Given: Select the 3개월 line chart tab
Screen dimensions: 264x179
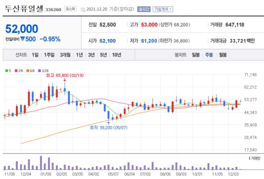Looking at the screenshot, I should [x=65, y=55].
